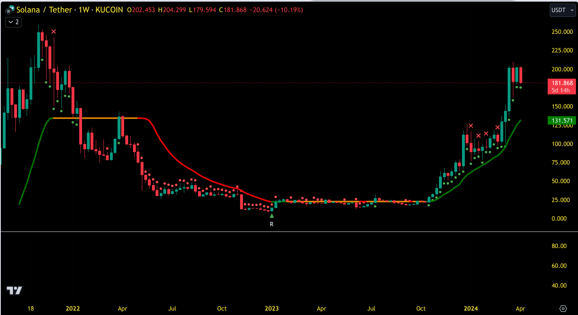Screen dimensions: 578x315
Task: Click the open value O202.453
Action: (x=141, y=10)
